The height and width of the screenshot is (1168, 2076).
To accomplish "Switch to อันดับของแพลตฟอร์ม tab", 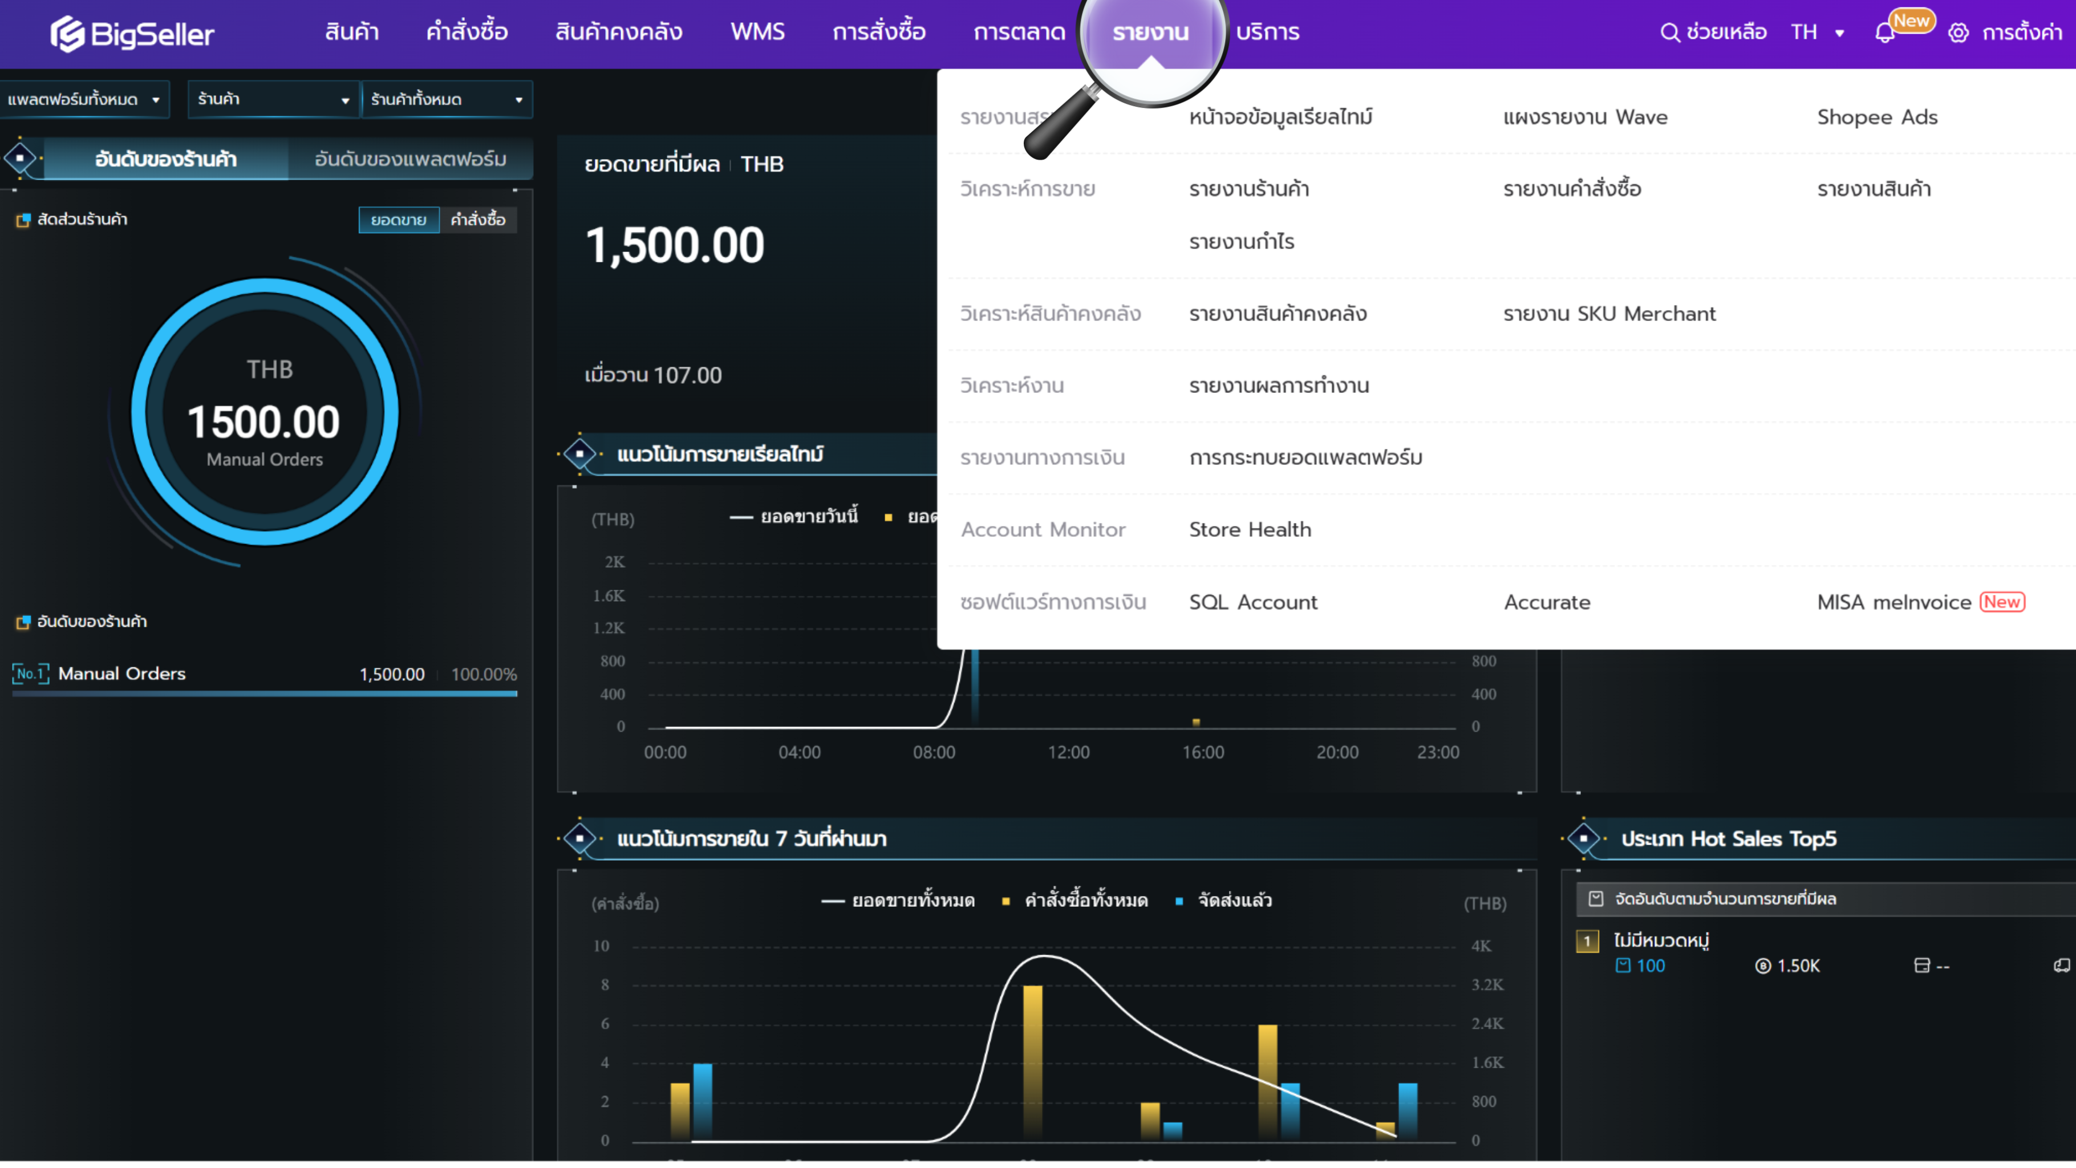I will [410, 159].
